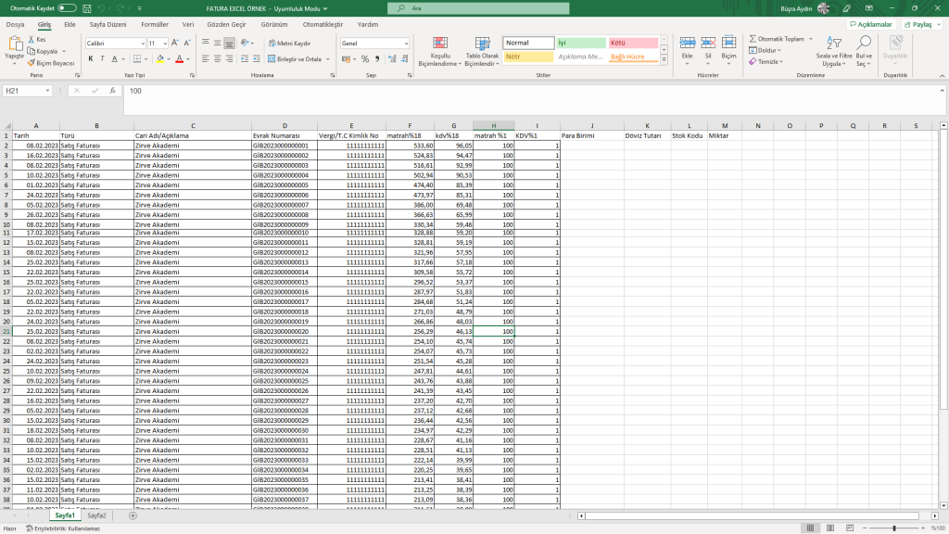Click Find and Select (Bul ve Seç) magnifier
949x534 pixels.
click(x=864, y=52)
